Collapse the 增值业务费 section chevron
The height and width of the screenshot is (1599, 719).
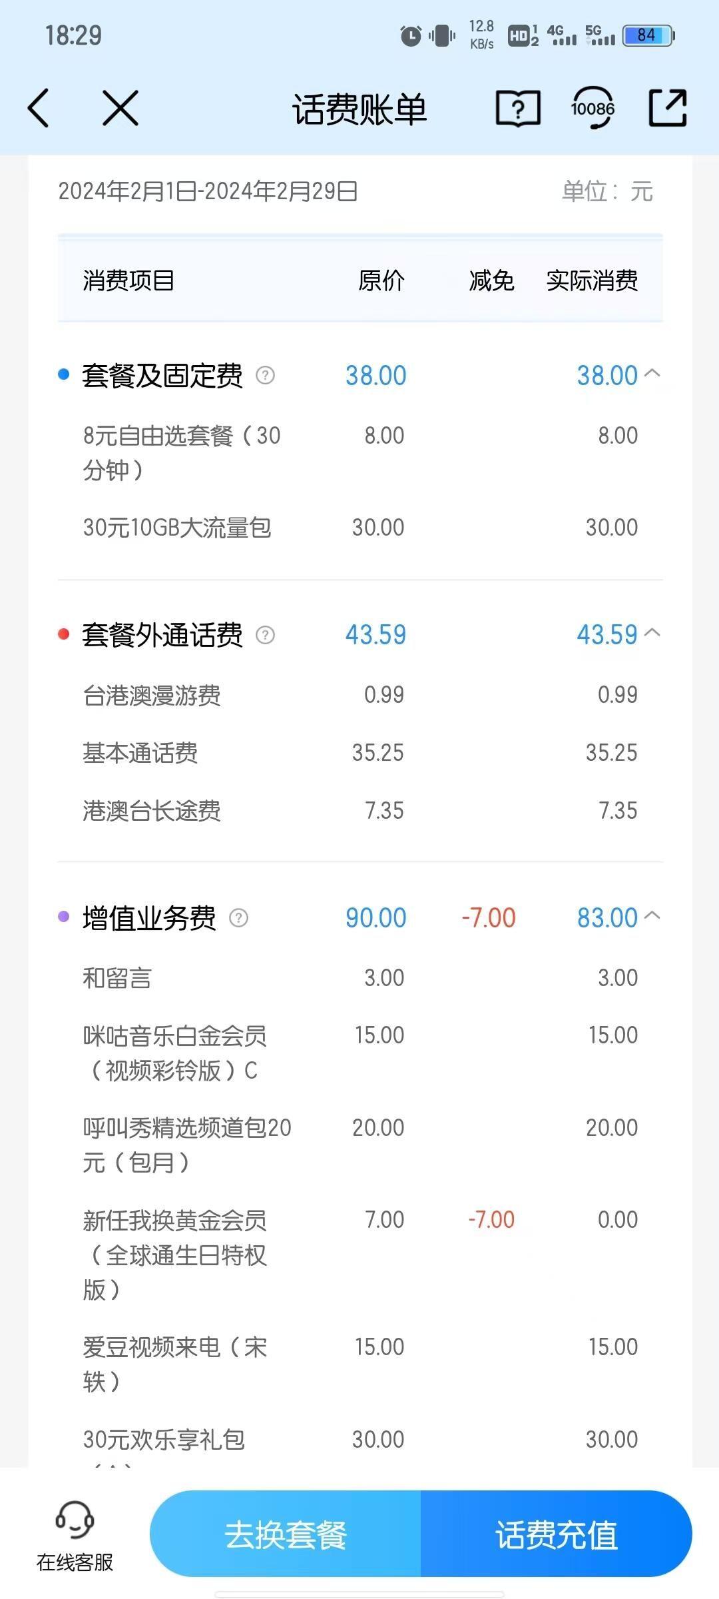pos(653,916)
